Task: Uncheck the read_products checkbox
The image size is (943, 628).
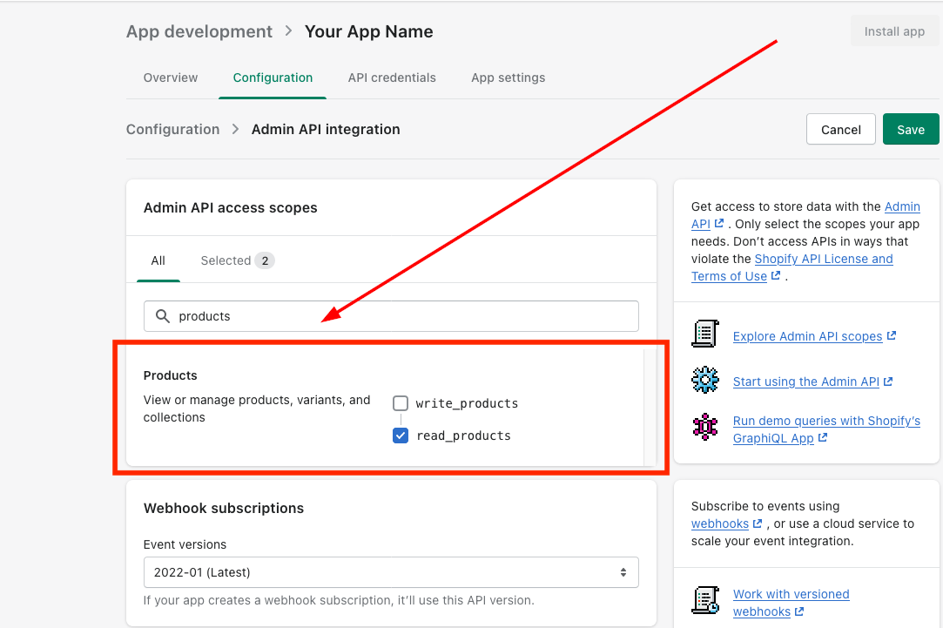Action: pyautogui.click(x=401, y=436)
